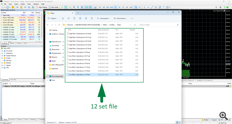Screen dimensions: 232x124
Task: Open the File menu in MetaTrader
Action: (x=5, y=4)
